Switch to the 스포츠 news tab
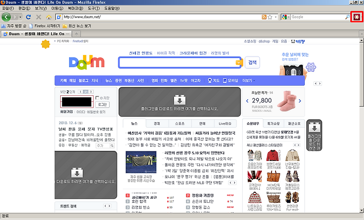This screenshot has height=220, width=364. [x=179, y=124]
